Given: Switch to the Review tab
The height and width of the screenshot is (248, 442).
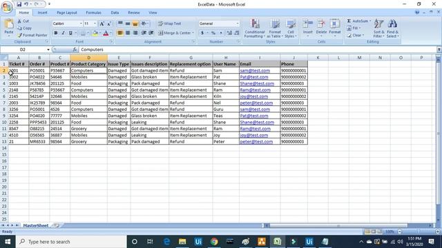Looking at the screenshot, I should pos(134,12).
